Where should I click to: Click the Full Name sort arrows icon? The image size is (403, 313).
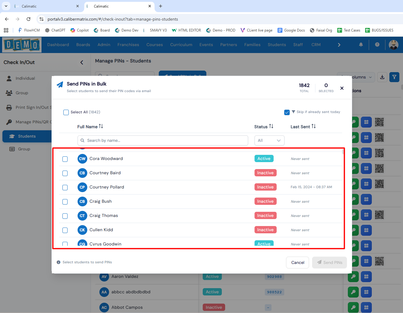[101, 126]
